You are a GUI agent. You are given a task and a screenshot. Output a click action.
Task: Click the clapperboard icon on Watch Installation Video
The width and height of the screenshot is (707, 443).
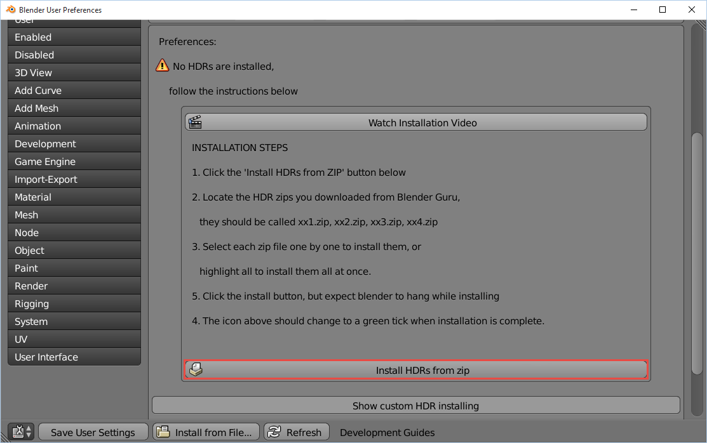point(194,122)
